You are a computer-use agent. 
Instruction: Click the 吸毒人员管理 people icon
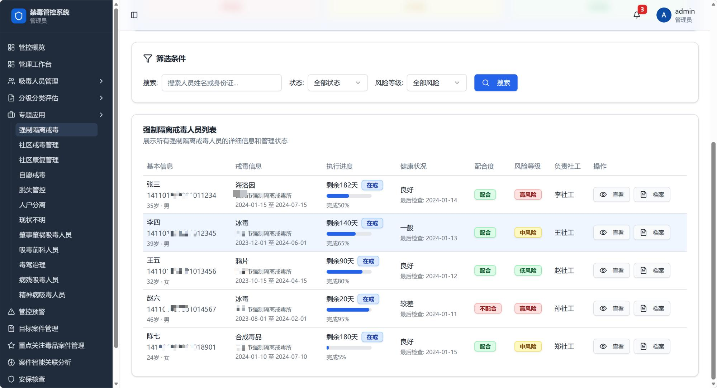(x=11, y=81)
